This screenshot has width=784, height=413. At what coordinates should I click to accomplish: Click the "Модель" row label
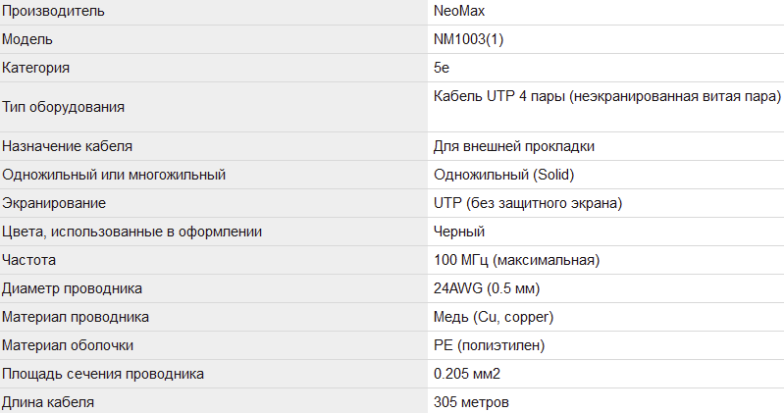(x=27, y=40)
